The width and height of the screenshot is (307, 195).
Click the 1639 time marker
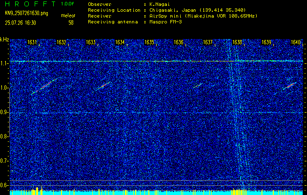[266, 42]
